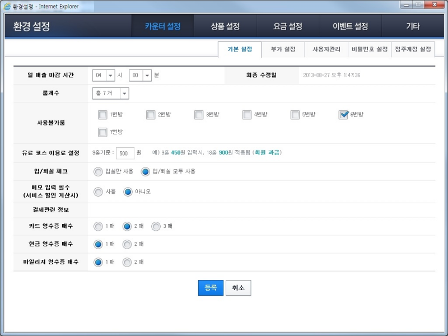Check the 1번방 checkbox

coord(102,114)
